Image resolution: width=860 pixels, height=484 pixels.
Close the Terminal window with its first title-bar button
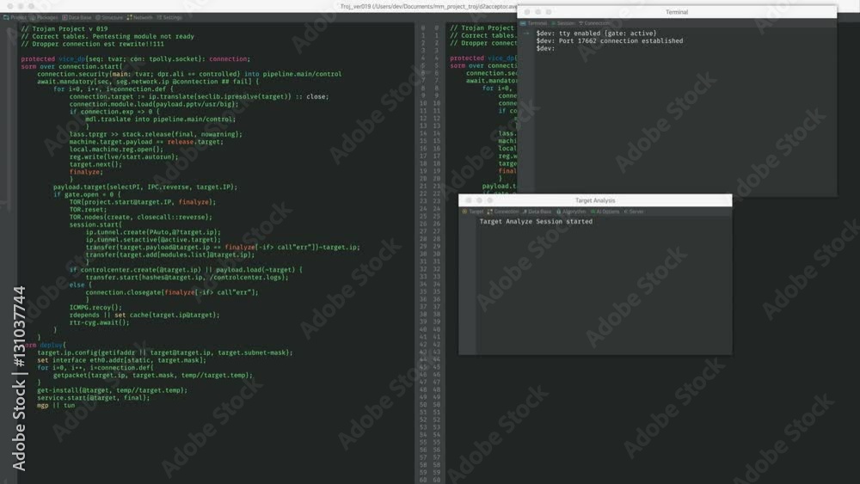[527, 12]
